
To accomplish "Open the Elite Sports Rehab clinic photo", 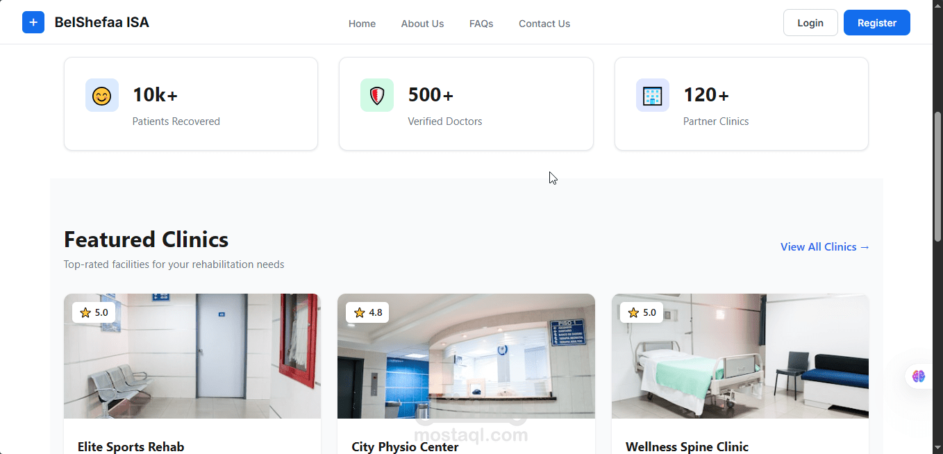I will 192,356.
